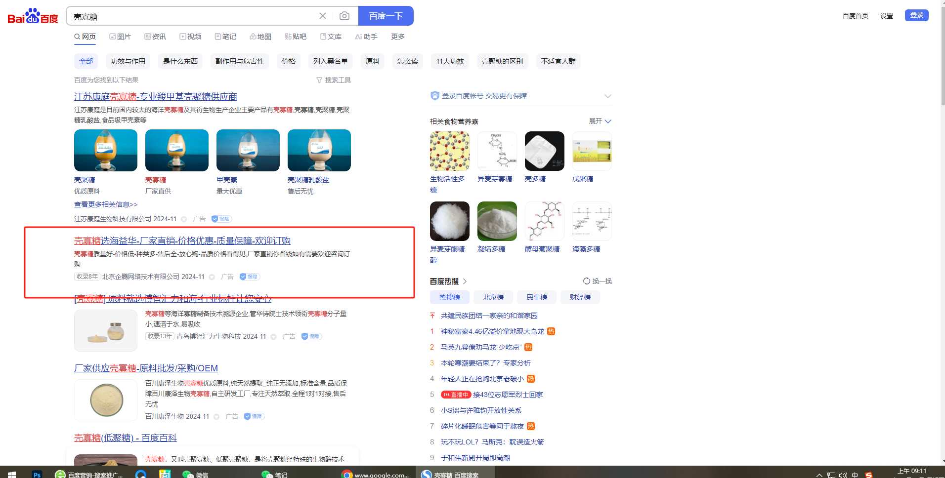Select the 壳聚糖的区别 filter chip
Image resolution: width=945 pixels, height=478 pixels.
(502, 61)
